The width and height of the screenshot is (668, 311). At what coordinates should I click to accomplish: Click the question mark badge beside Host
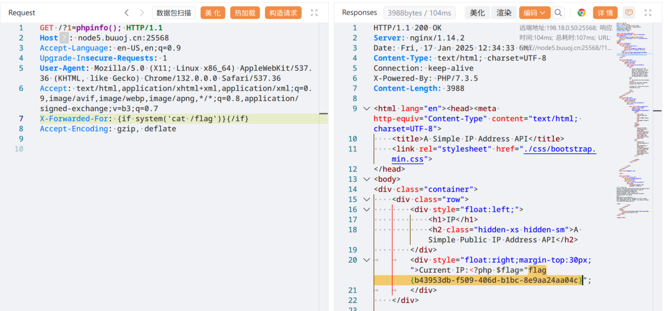coord(64,38)
